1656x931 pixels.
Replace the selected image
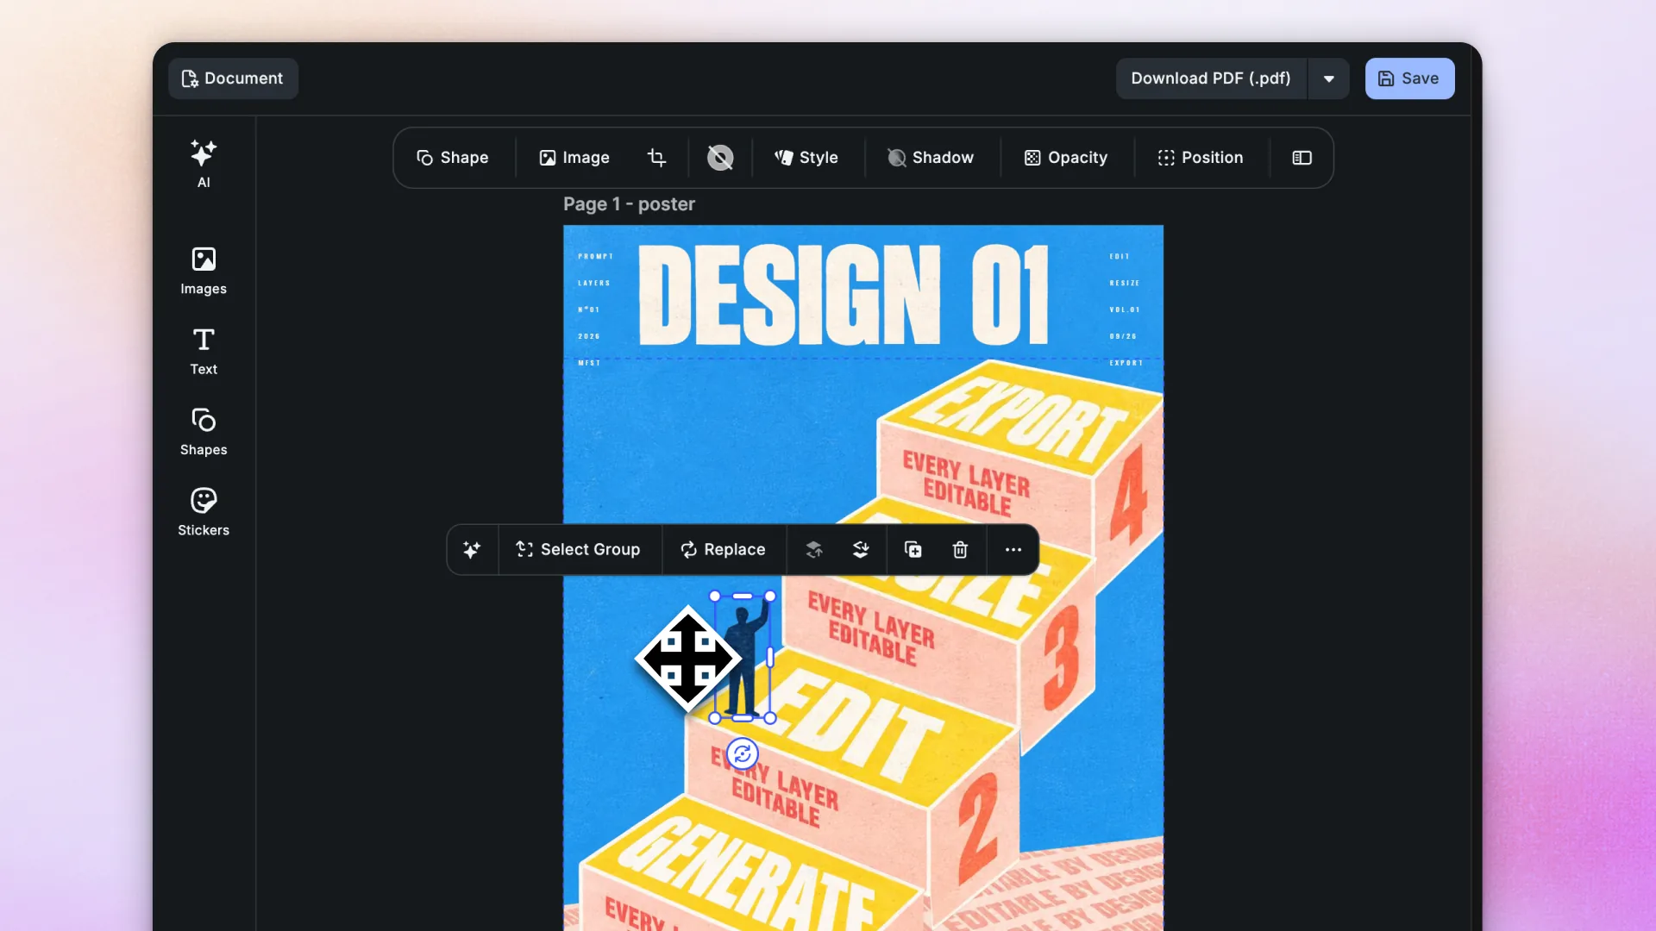(x=723, y=550)
